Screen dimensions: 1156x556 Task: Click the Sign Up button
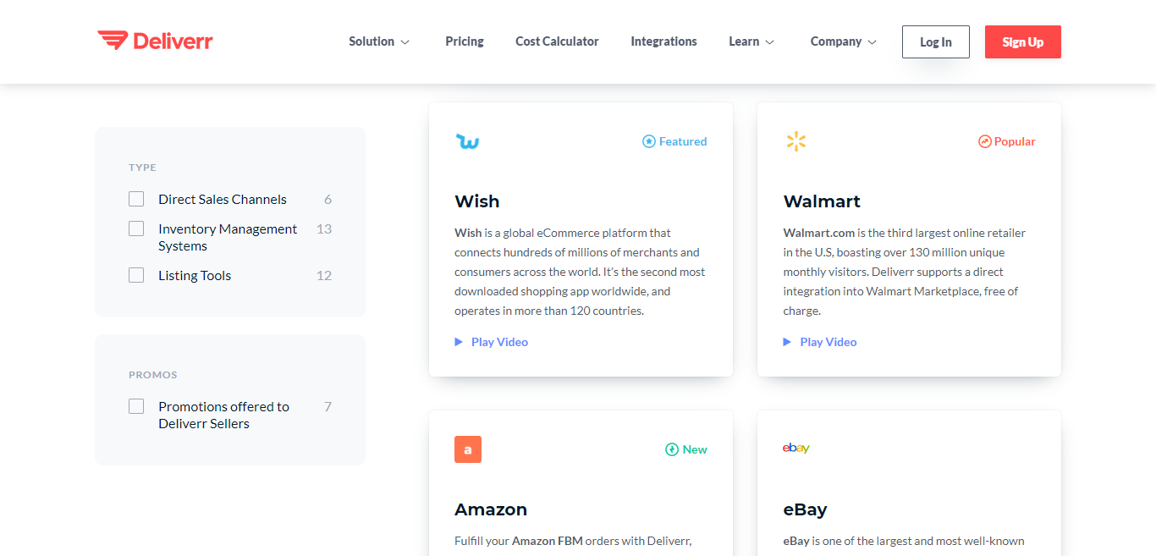(x=1022, y=41)
